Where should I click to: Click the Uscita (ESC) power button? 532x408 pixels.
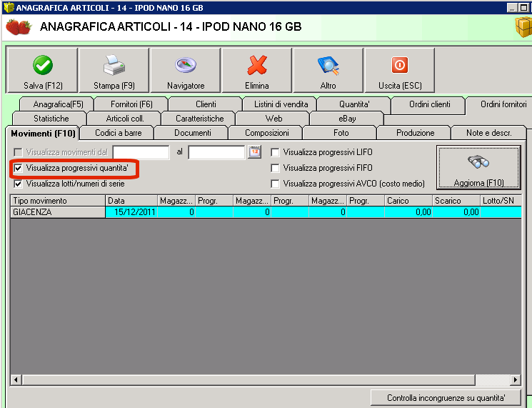tap(400, 70)
